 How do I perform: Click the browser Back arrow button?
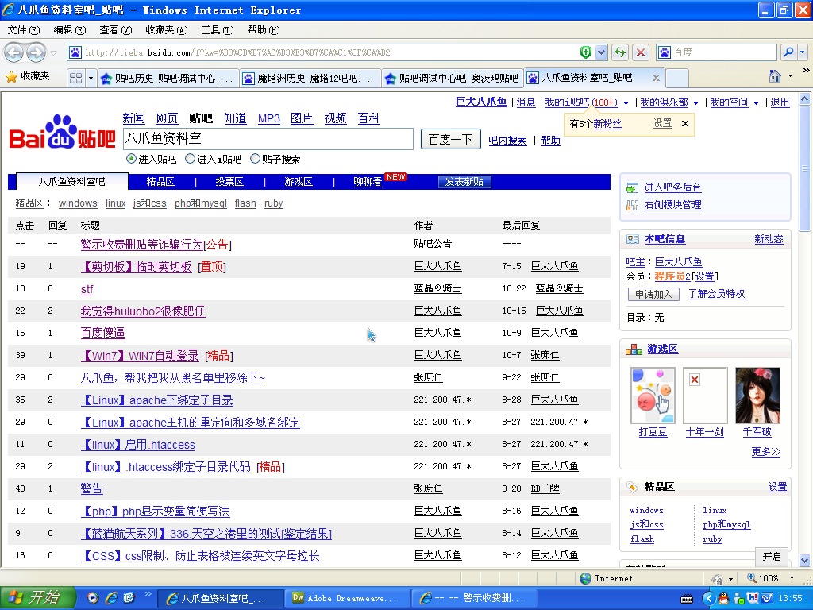(x=14, y=52)
